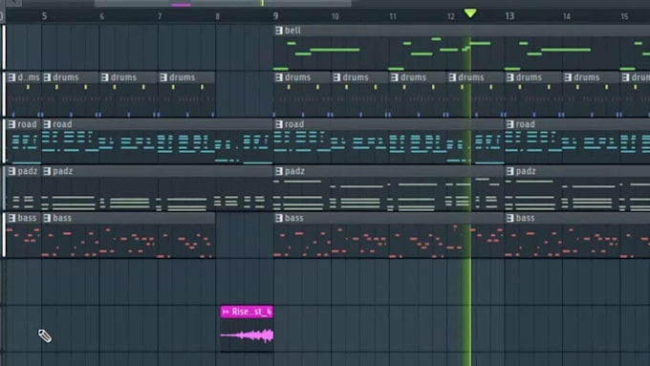Click the drums clip icon at bar 10
The height and width of the screenshot is (366, 650).
click(x=336, y=77)
